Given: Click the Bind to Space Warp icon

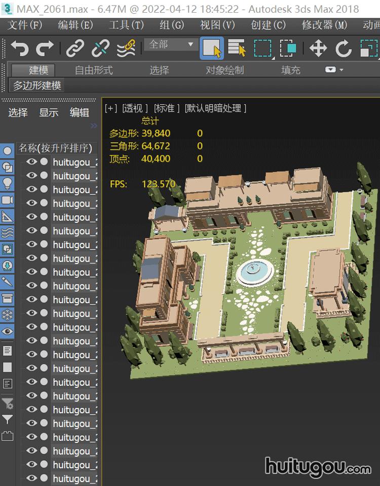Looking at the screenshot, I should (126, 49).
